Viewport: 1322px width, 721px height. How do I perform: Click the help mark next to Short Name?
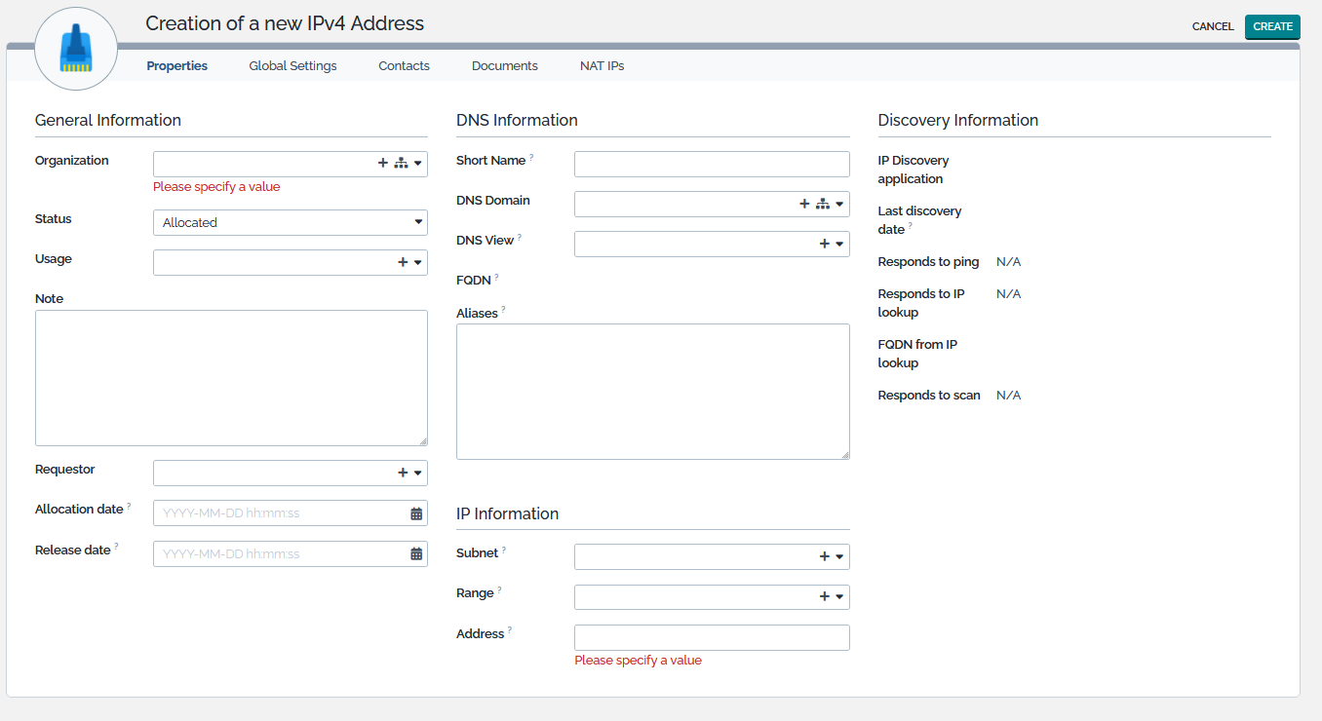[x=531, y=156]
